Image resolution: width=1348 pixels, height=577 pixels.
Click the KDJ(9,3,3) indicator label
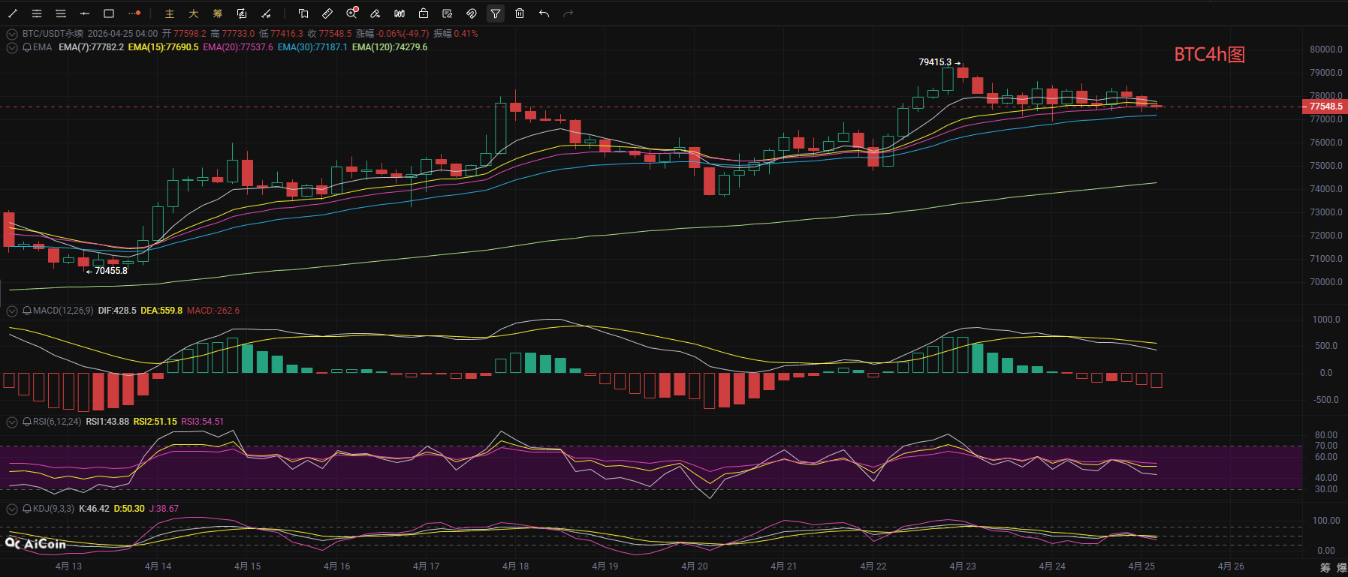[53, 509]
